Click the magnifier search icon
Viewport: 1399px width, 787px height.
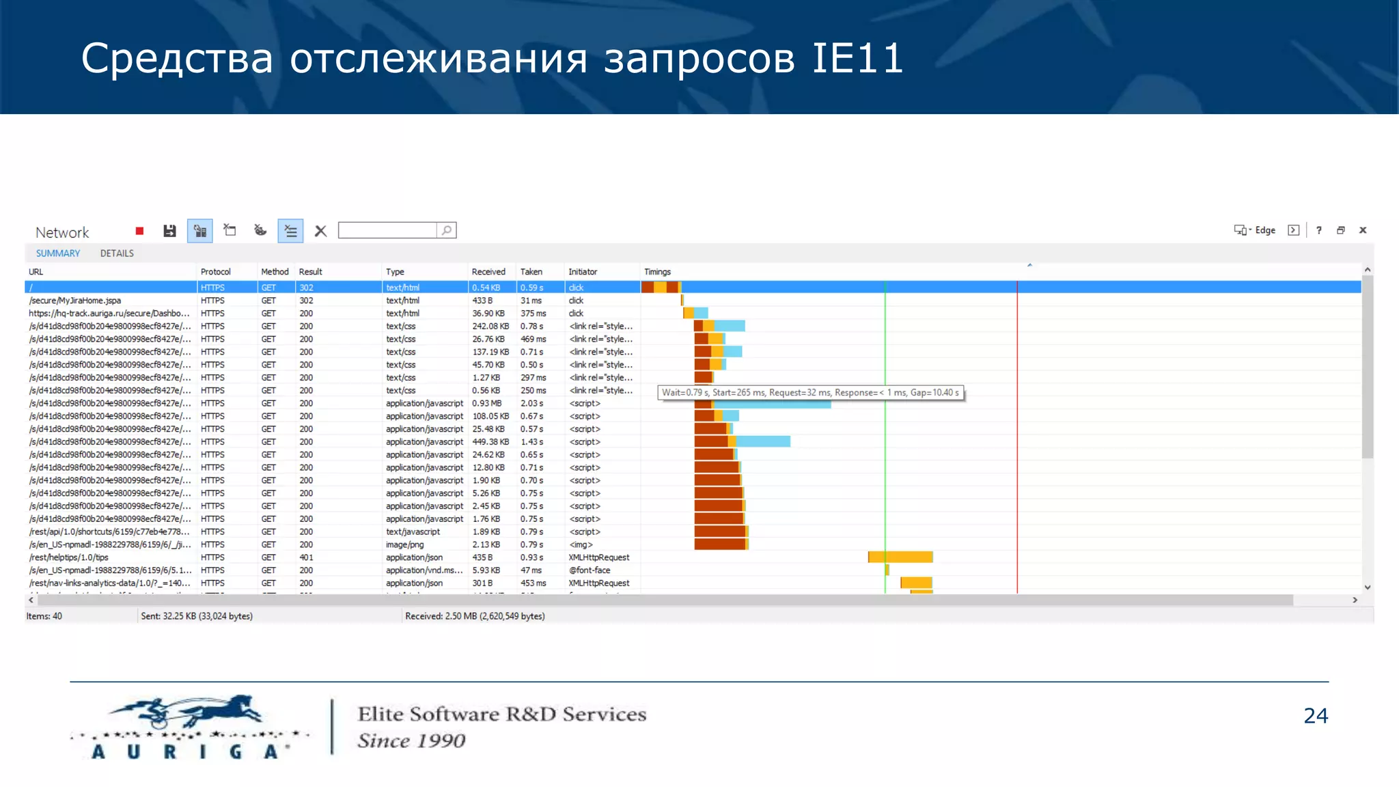446,230
